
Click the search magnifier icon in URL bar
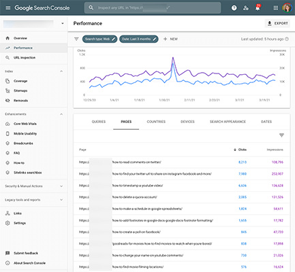tap(91, 7)
